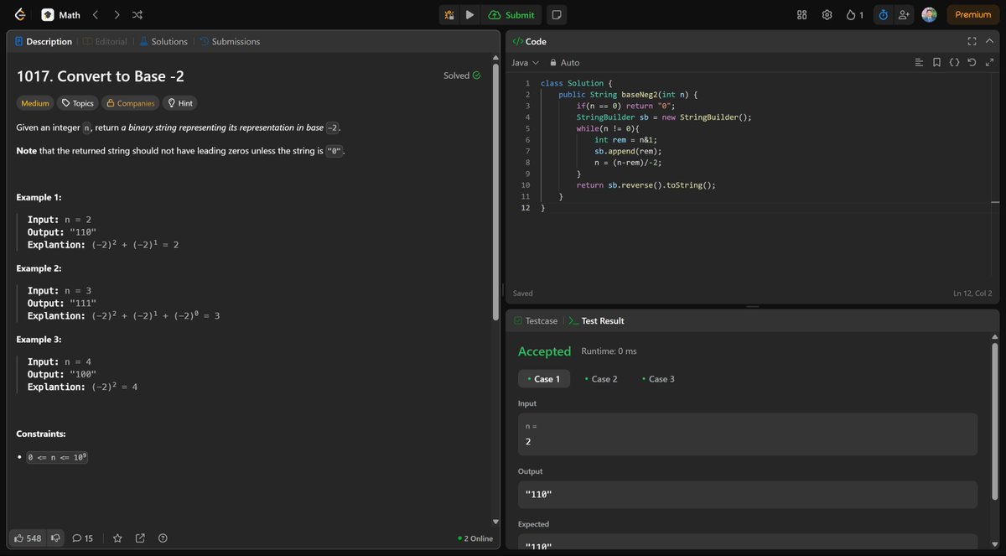Click the input value field showing 2

[748, 434]
